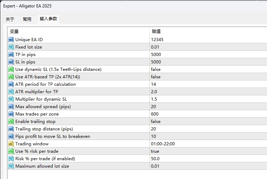267x179 pixels.
Task: Click the integer icon beside Max trades per zone
Action: pos(11,114)
